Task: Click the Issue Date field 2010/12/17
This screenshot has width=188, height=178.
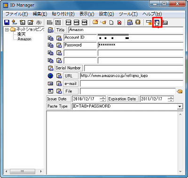Action: [86, 99]
